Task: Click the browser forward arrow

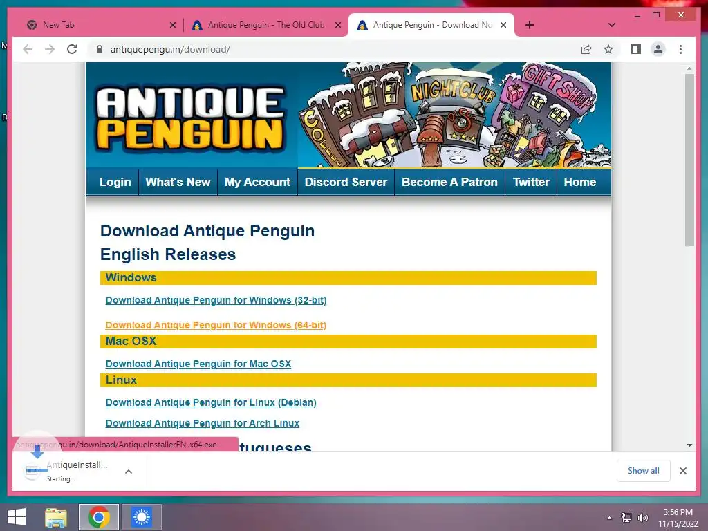Action: click(50, 49)
